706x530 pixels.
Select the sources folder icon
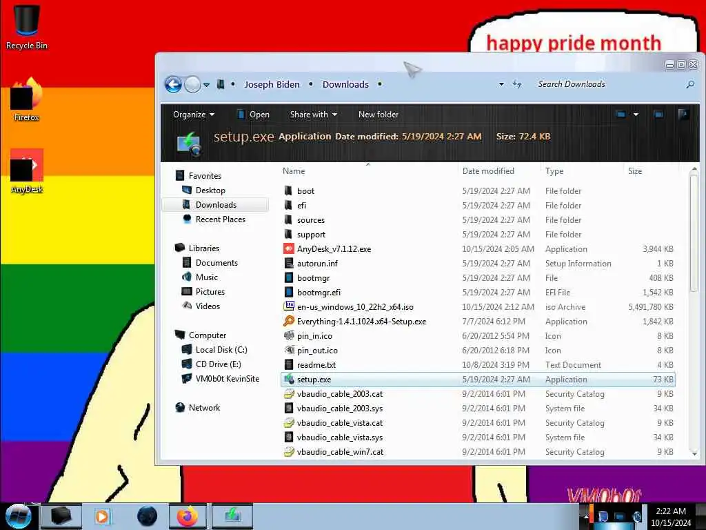pos(289,219)
